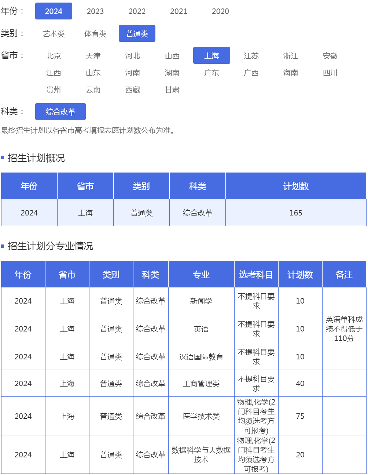Image resolution: width=368 pixels, height=475 pixels.
Task: Select province 海南
Action: [x=291, y=72]
